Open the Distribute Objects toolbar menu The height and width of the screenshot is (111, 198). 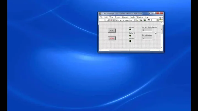pos(141,20)
